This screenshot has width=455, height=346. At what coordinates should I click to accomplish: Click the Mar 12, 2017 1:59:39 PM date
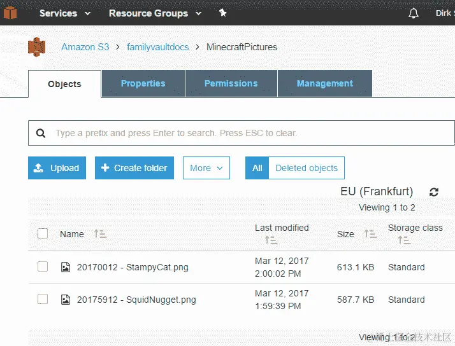[x=282, y=300]
